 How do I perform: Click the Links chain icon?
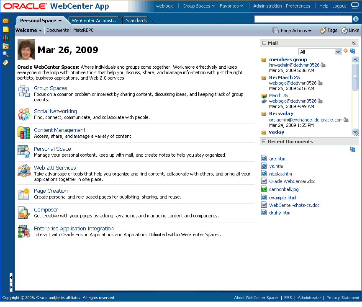click(x=344, y=30)
